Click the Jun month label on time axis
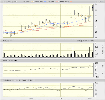This screenshot has width=105, height=100. coord(31,98)
